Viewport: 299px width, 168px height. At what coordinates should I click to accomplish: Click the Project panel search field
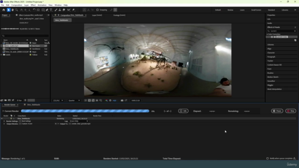(25, 36)
